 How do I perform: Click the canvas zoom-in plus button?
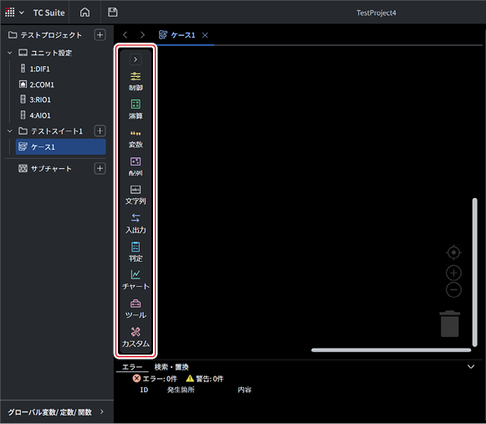coord(453,273)
